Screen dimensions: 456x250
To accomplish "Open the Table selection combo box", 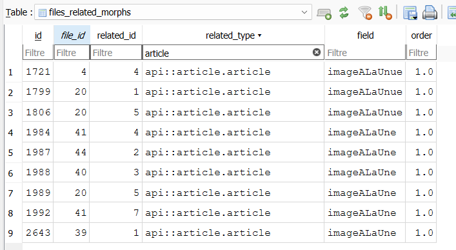I will tap(173, 12).
